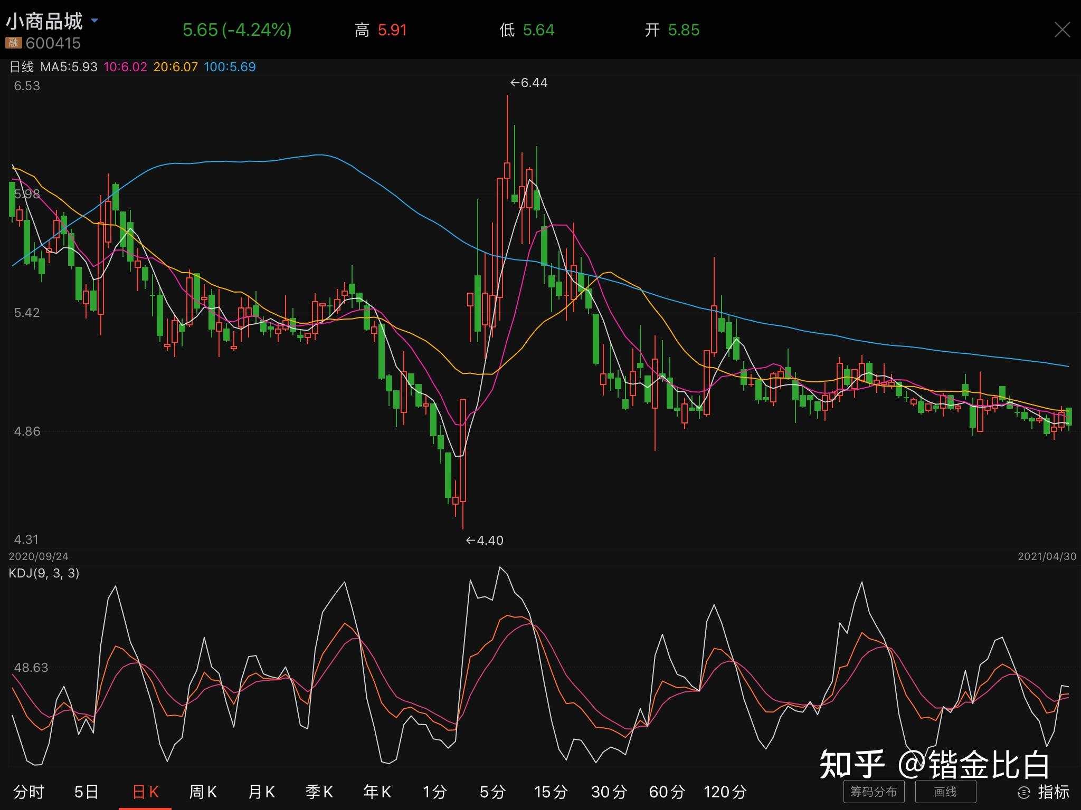
Task: Click the 4.31 price axis label
Action: (26, 539)
